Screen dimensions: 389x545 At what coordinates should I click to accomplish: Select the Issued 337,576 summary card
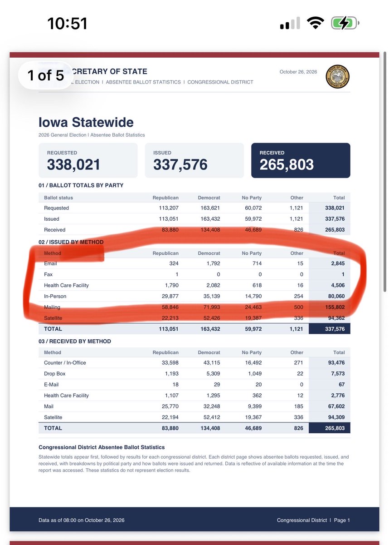(x=194, y=160)
